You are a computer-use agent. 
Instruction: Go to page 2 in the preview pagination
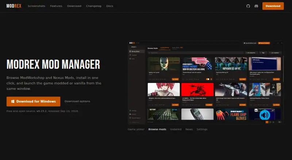[x=270, y=122]
